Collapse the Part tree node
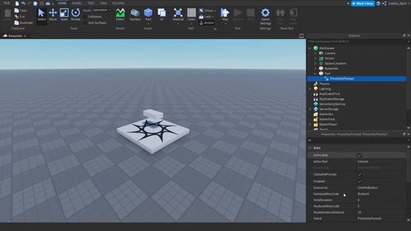This screenshot has width=411, height=231. [x=315, y=74]
